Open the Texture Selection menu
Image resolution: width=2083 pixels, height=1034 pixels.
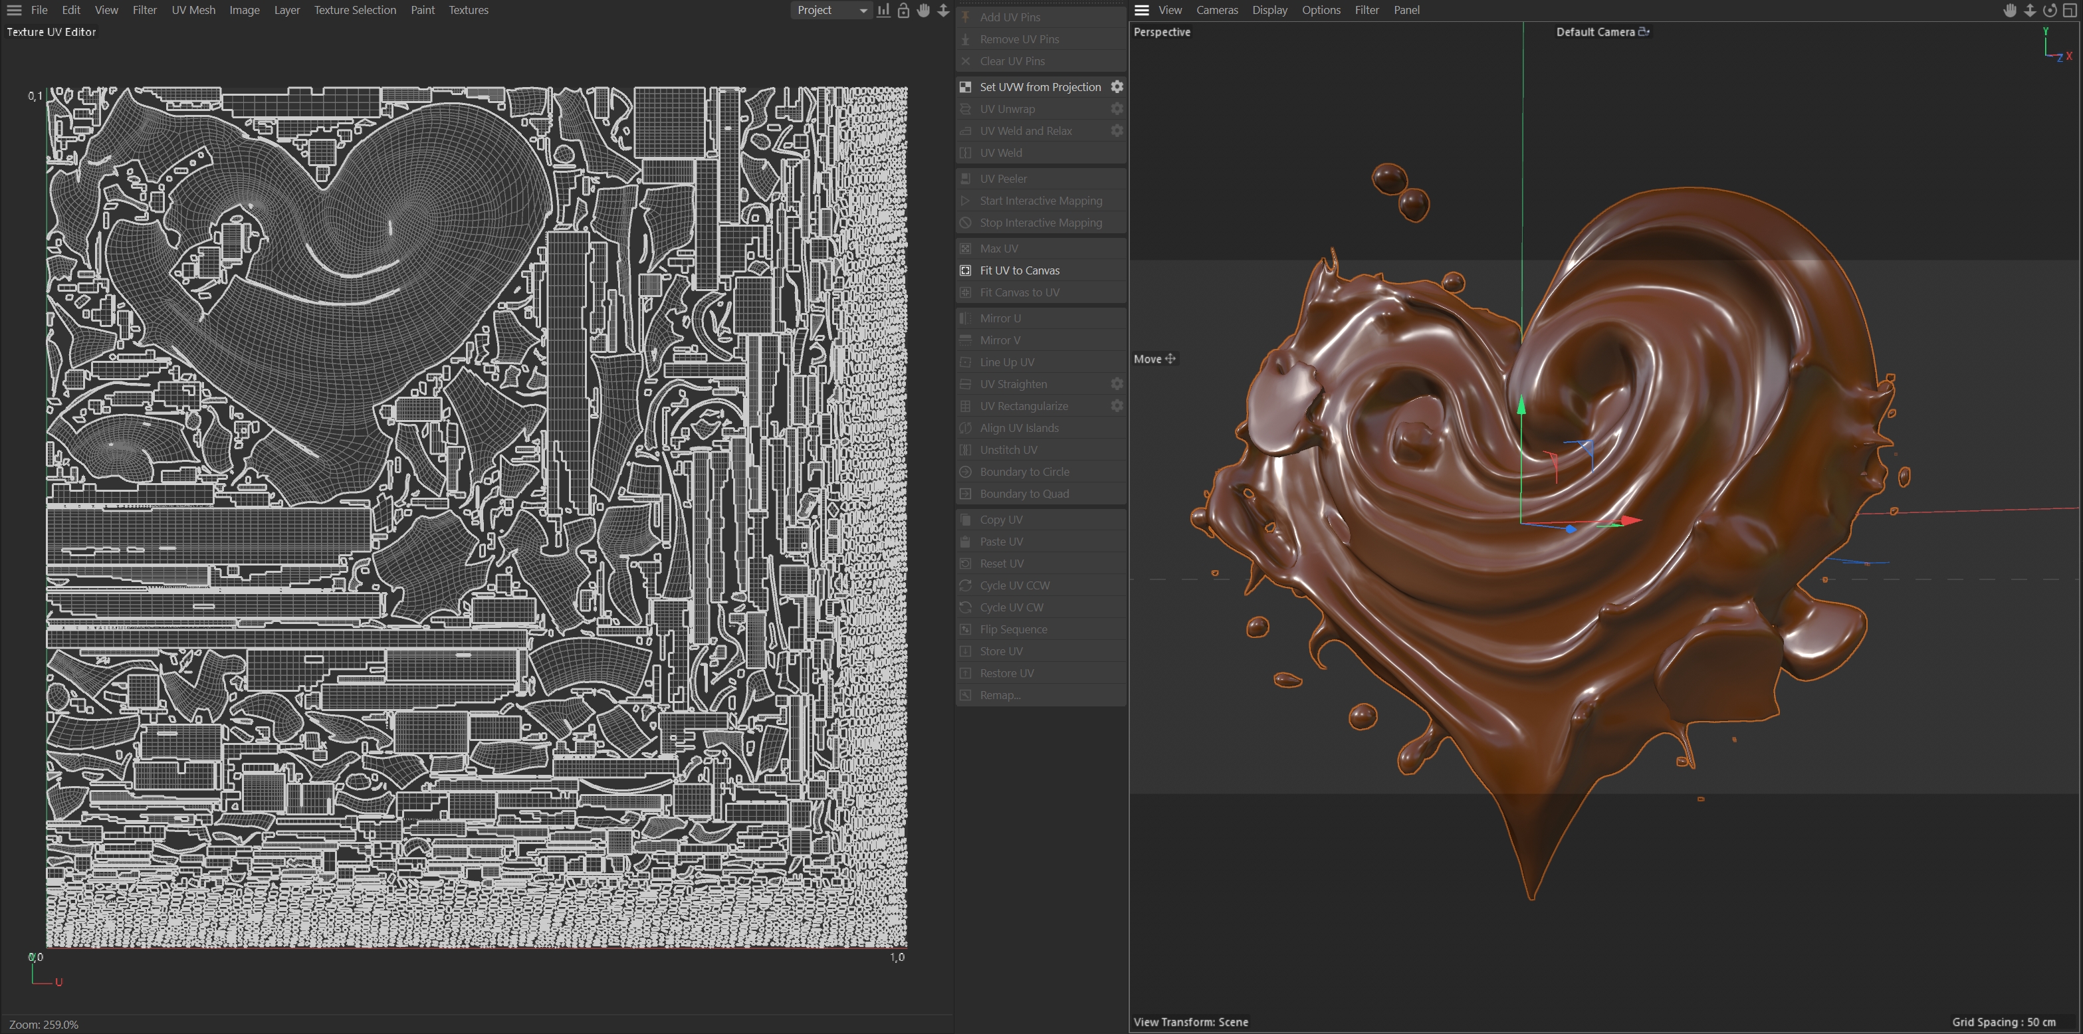354,11
